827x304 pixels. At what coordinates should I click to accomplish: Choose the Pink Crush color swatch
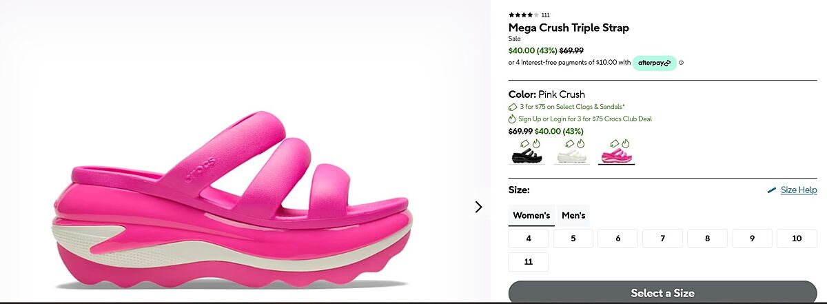click(x=616, y=152)
